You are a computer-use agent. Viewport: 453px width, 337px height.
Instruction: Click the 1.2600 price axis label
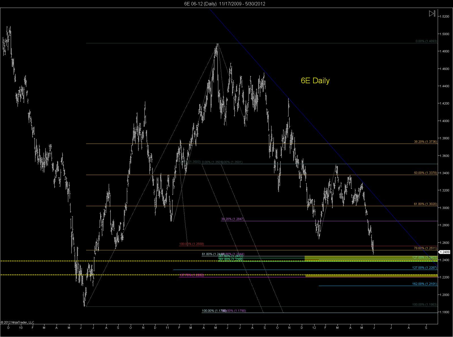click(444, 243)
